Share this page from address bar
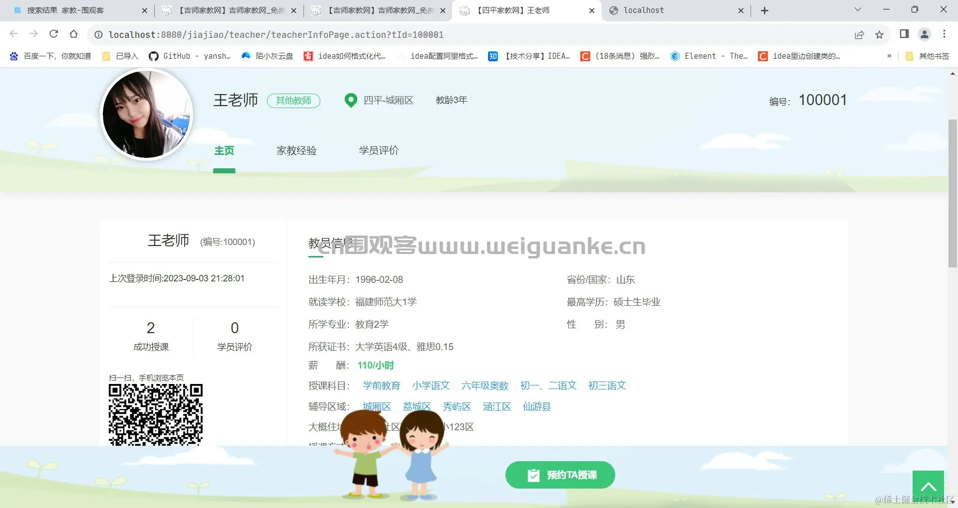This screenshot has height=508, width=958. click(859, 34)
